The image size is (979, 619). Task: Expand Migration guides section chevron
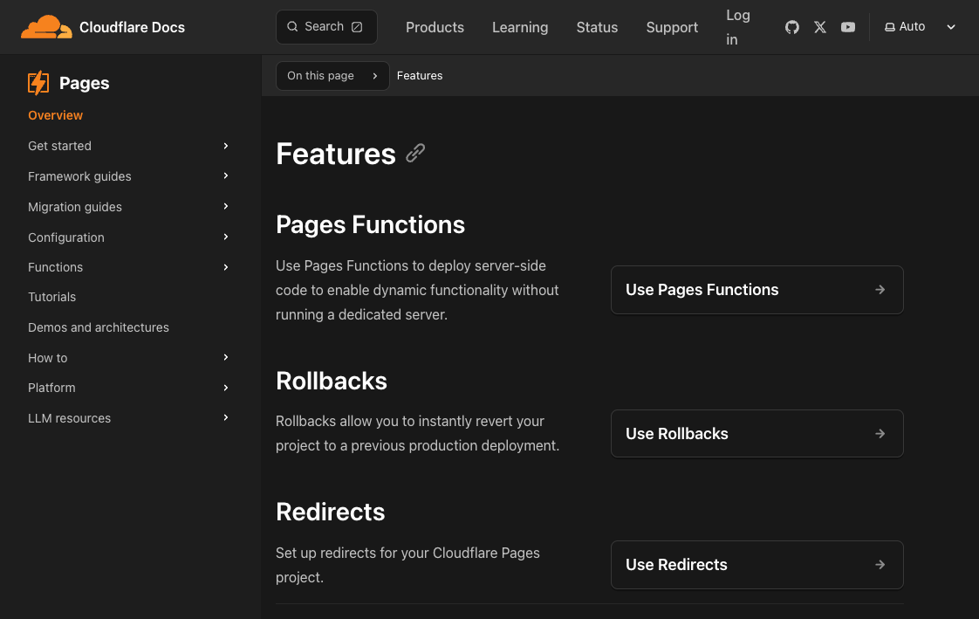226,206
